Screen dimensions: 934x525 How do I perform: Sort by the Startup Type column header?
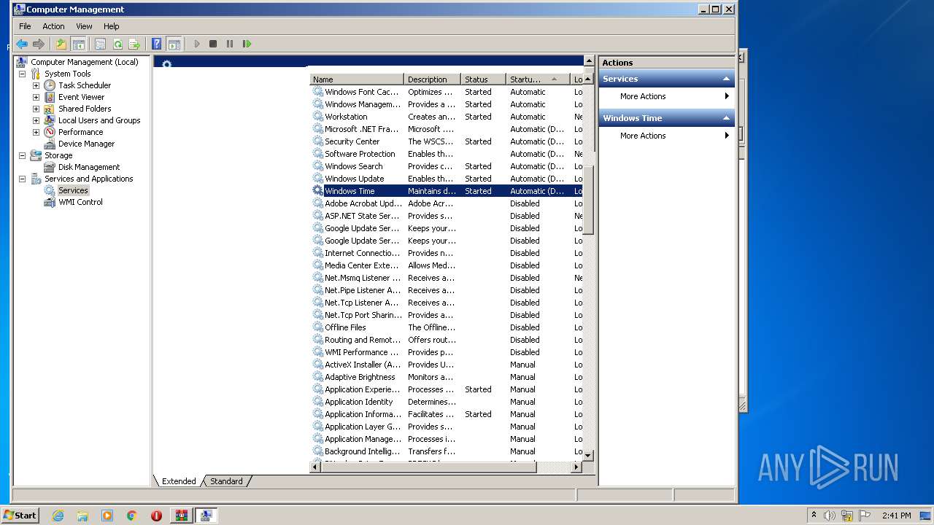click(x=538, y=79)
